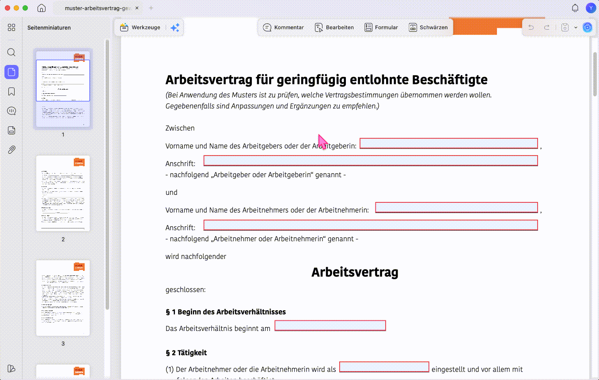Click the save icon
The height and width of the screenshot is (380, 599).
[565, 27]
